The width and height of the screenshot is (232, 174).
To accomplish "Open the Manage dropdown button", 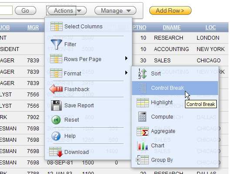I will tap(115, 10).
